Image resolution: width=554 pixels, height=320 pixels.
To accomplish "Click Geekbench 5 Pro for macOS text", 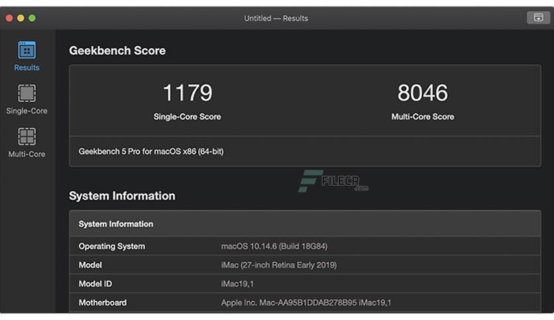I will [x=151, y=151].
